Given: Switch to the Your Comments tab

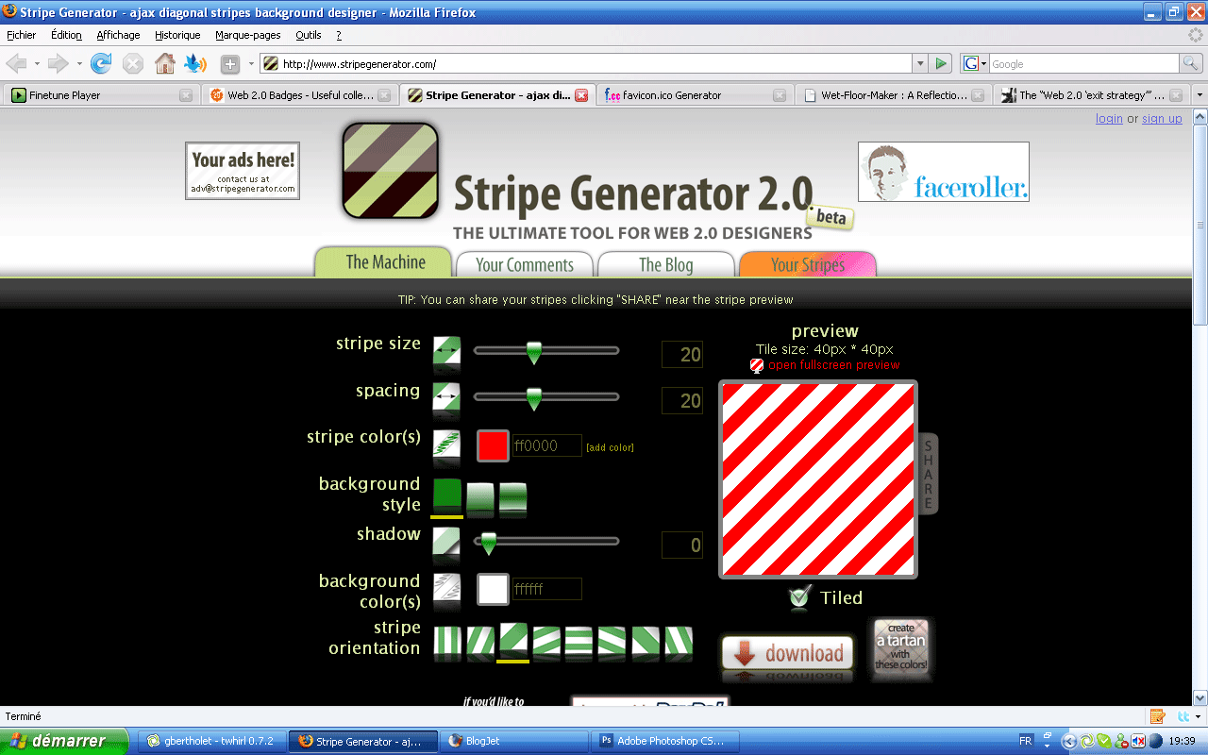Looking at the screenshot, I should (x=524, y=265).
